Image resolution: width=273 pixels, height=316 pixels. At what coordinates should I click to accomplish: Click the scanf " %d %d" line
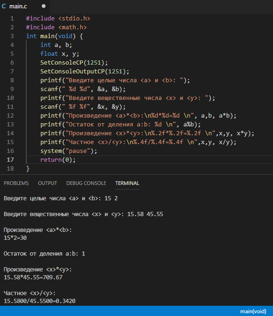[83, 89]
